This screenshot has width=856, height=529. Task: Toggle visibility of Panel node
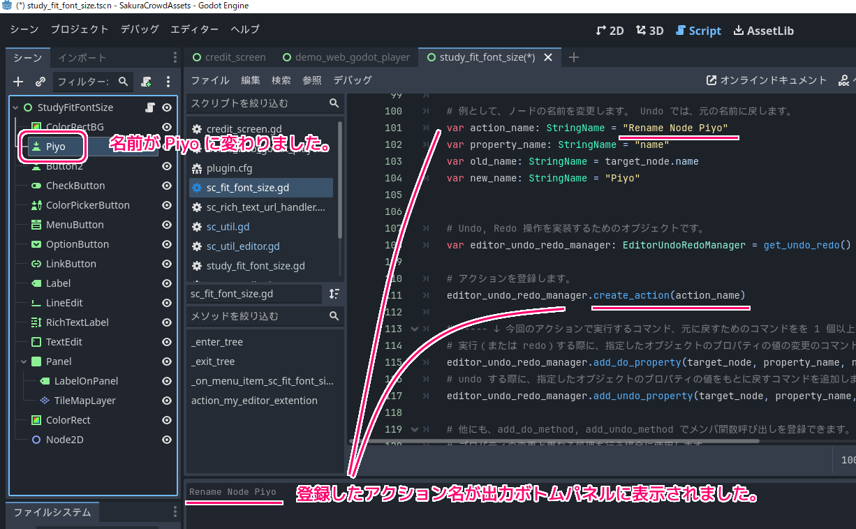[167, 362]
